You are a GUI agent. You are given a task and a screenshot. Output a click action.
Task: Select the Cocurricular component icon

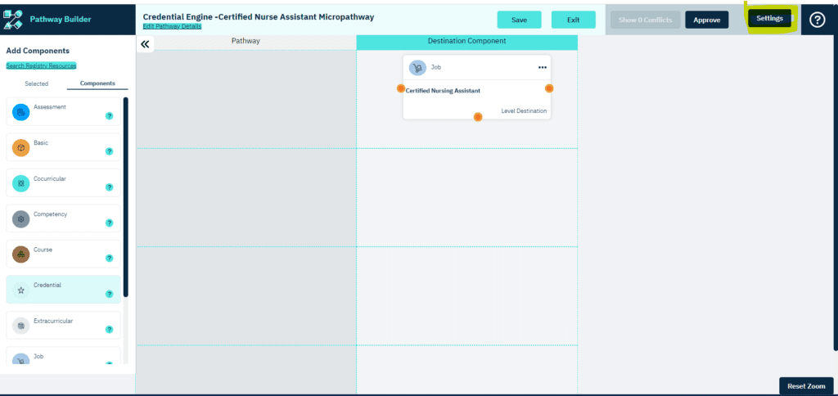[x=20, y=183]
